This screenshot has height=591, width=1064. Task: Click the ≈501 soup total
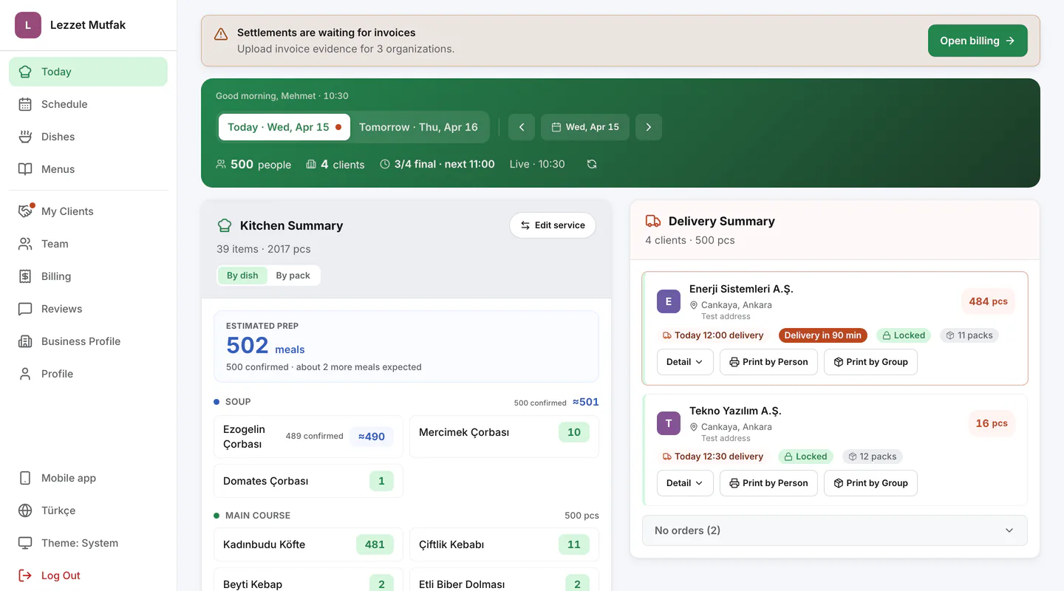pyautogui.click(x=586, y=402)
